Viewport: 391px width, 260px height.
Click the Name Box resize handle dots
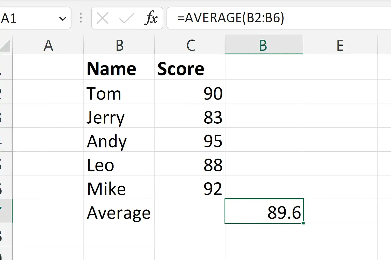tap(81, 18)
